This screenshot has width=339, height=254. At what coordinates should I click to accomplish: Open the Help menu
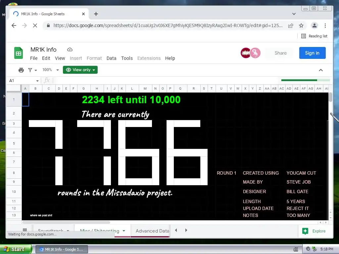[170, 58]
